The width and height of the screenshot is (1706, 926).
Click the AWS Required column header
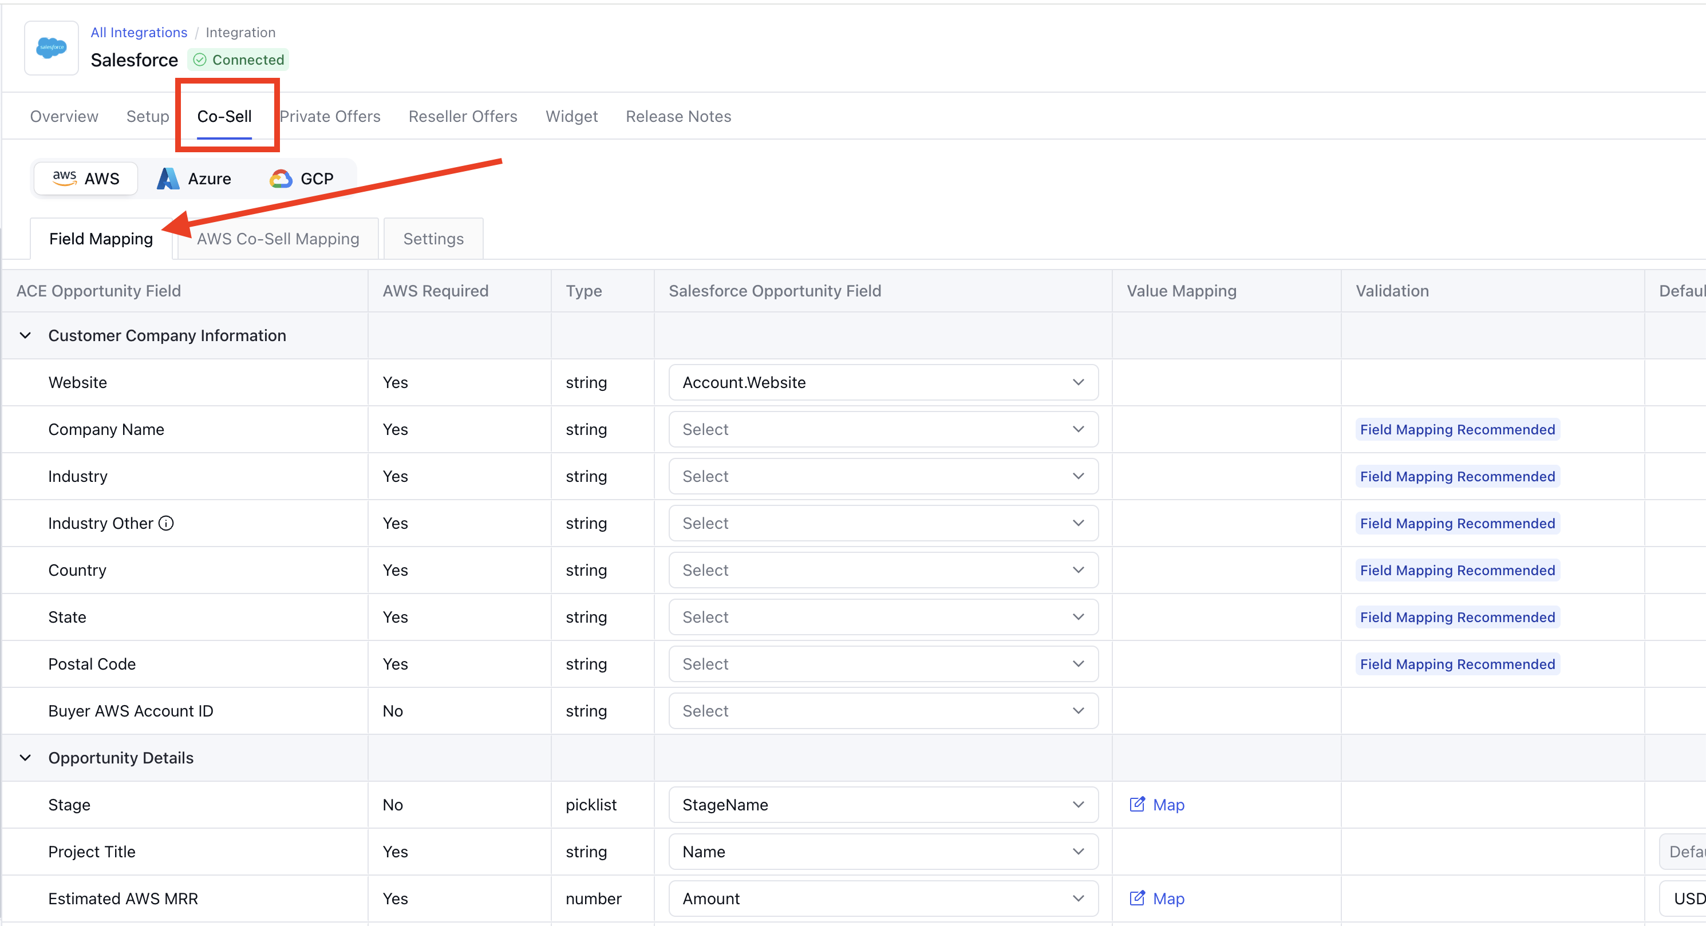pos(435,291)
